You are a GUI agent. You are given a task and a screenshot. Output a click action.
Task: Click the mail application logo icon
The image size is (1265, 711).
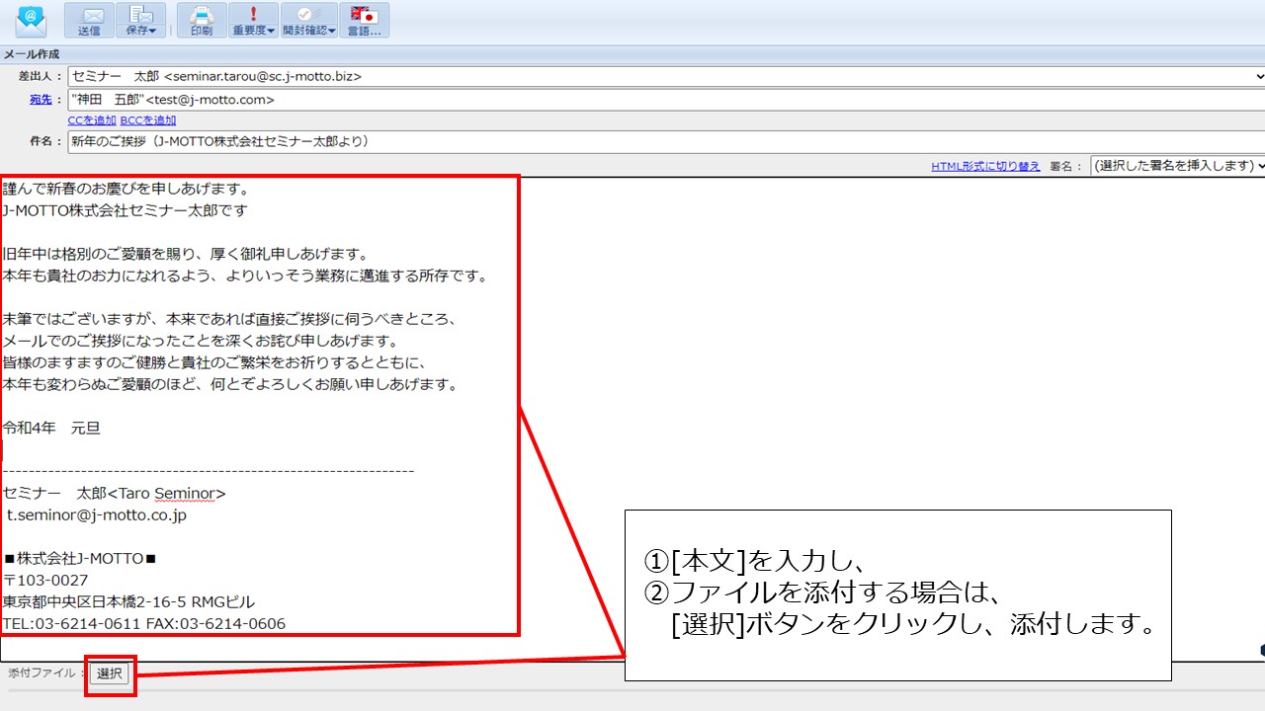(31, 19)
